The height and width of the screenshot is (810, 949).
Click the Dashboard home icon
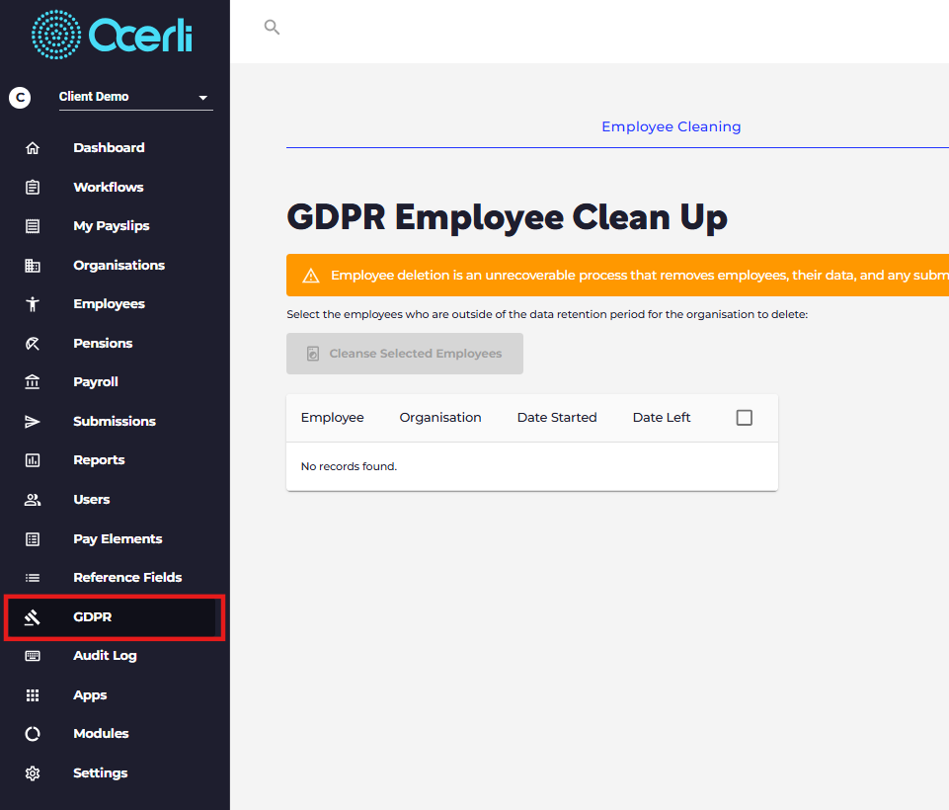[33, 148]
